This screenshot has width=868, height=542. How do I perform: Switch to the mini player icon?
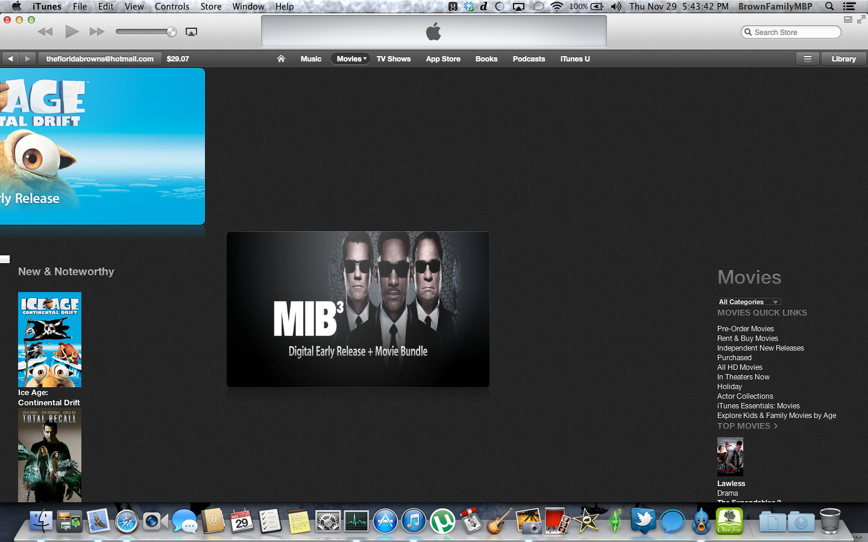click(x=848, y=19)
